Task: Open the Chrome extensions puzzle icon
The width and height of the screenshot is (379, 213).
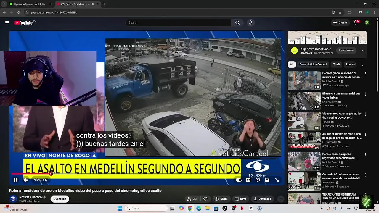Action: click(350, 12)
